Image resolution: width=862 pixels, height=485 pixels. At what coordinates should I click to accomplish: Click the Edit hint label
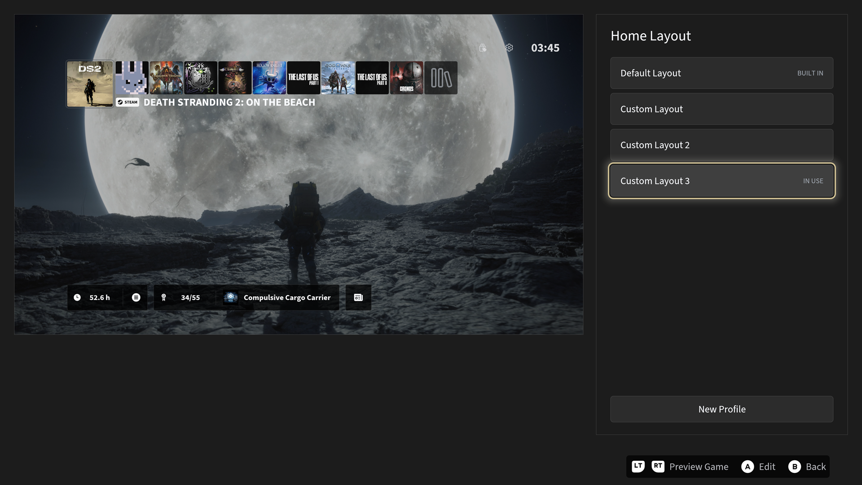click(x=767, y=467)
